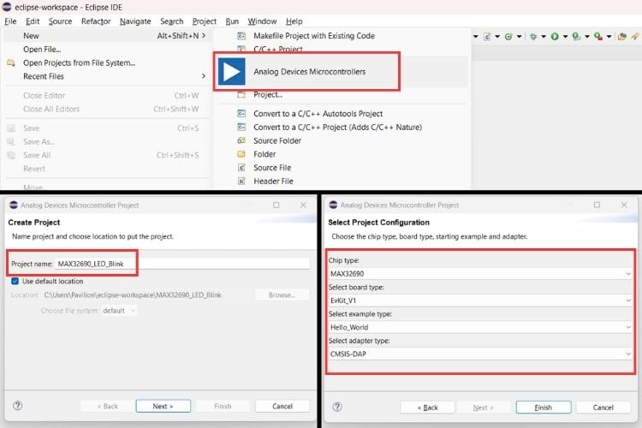Select New in the File menu

[x=107, y=36]
